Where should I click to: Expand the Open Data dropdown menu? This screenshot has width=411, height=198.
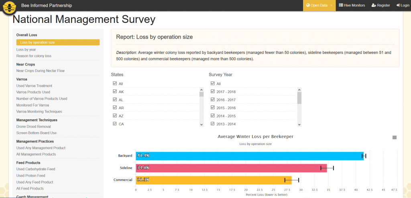coord(319,5)
